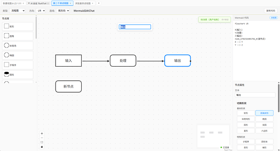Switch shape to 椭圆 in node properties
280x151 pixels.
click(264, 119)
